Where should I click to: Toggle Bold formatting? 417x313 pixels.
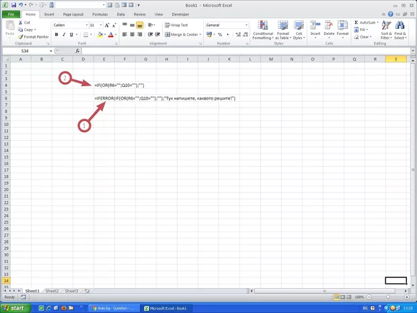[x=56, y=34]
